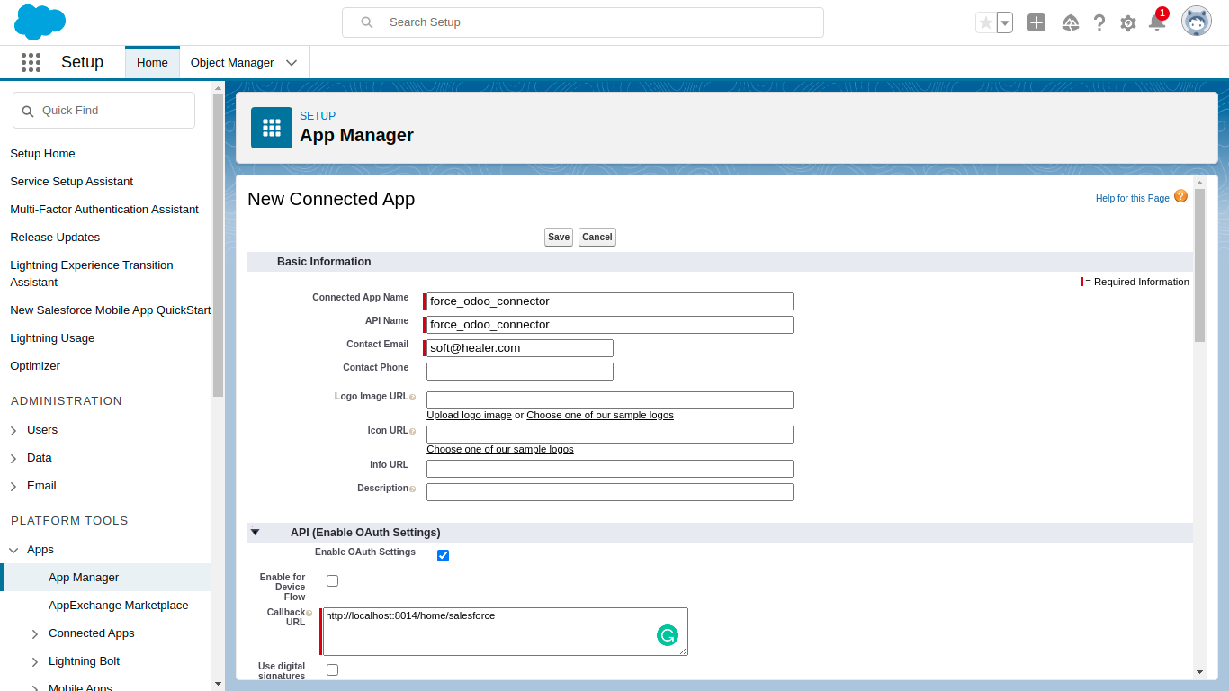The width and height of the screenshot is (1229, 691).
Task: Uncheck Enable OAuth Settings checkbox
Action: pos(443,555)
